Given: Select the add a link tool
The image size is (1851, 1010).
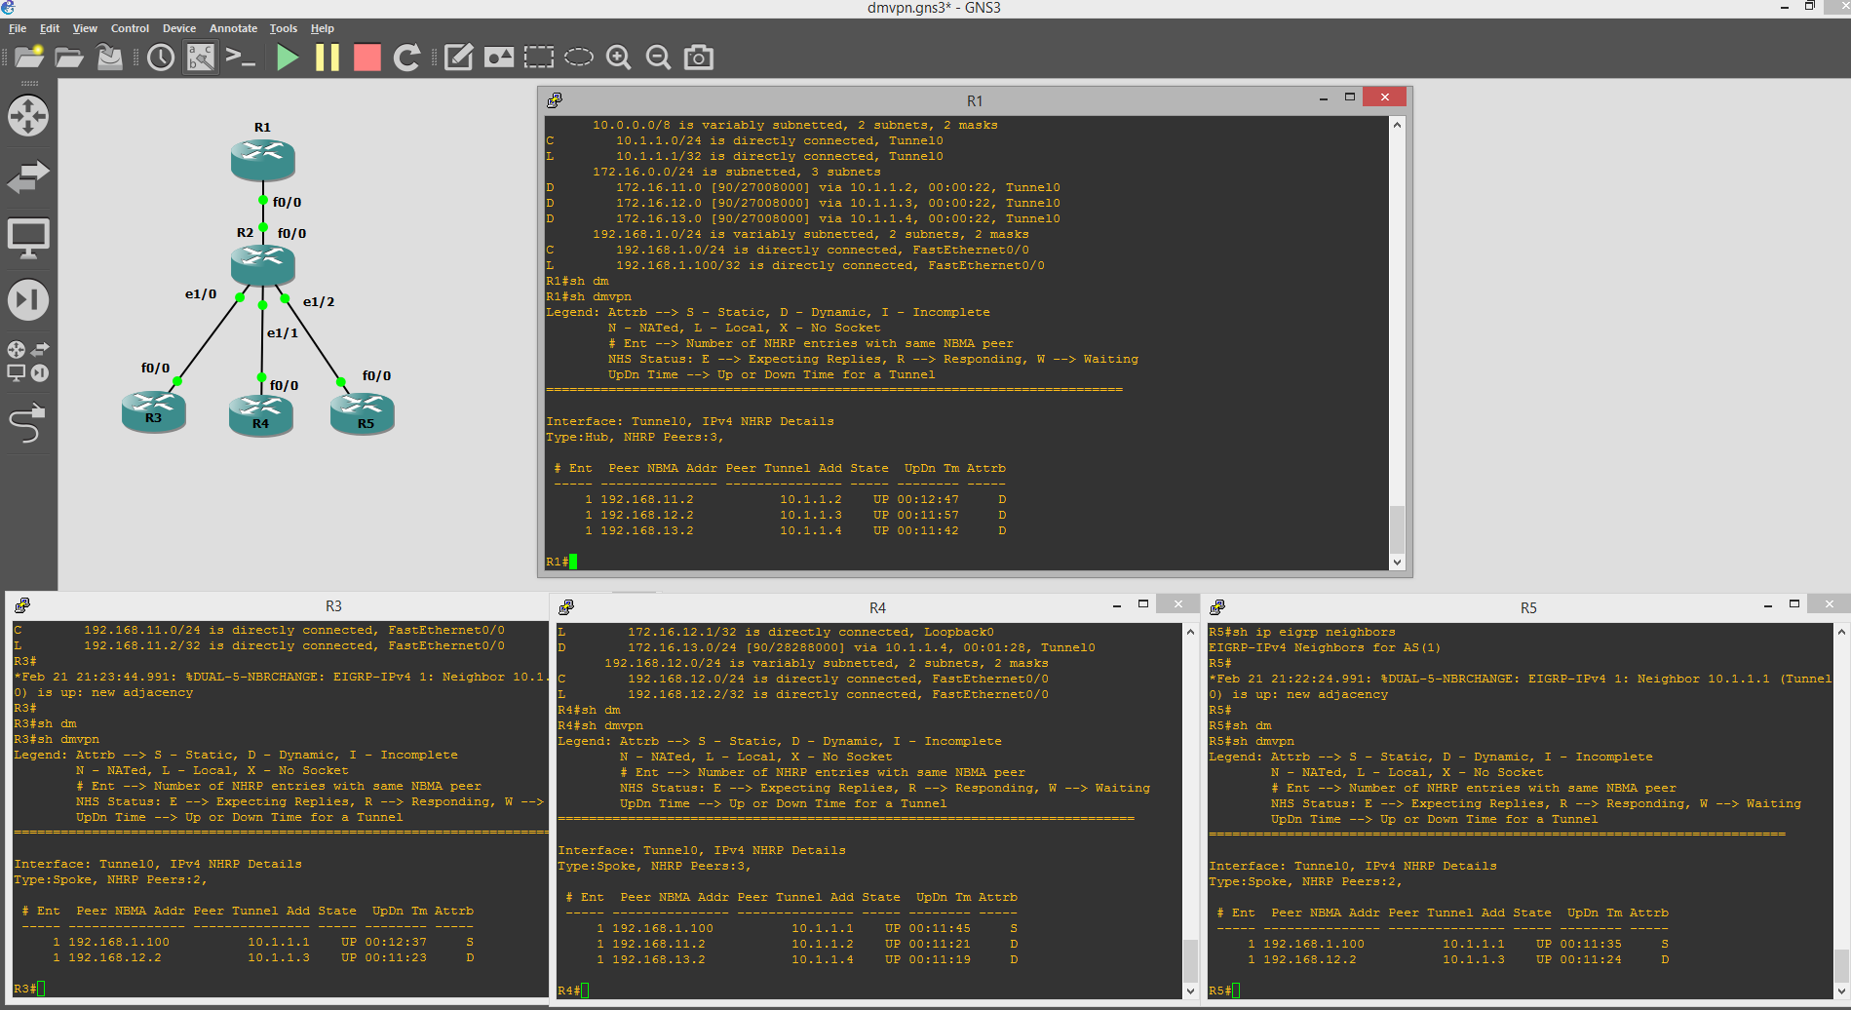Looking at the screenshot, I should click(28, 423).
